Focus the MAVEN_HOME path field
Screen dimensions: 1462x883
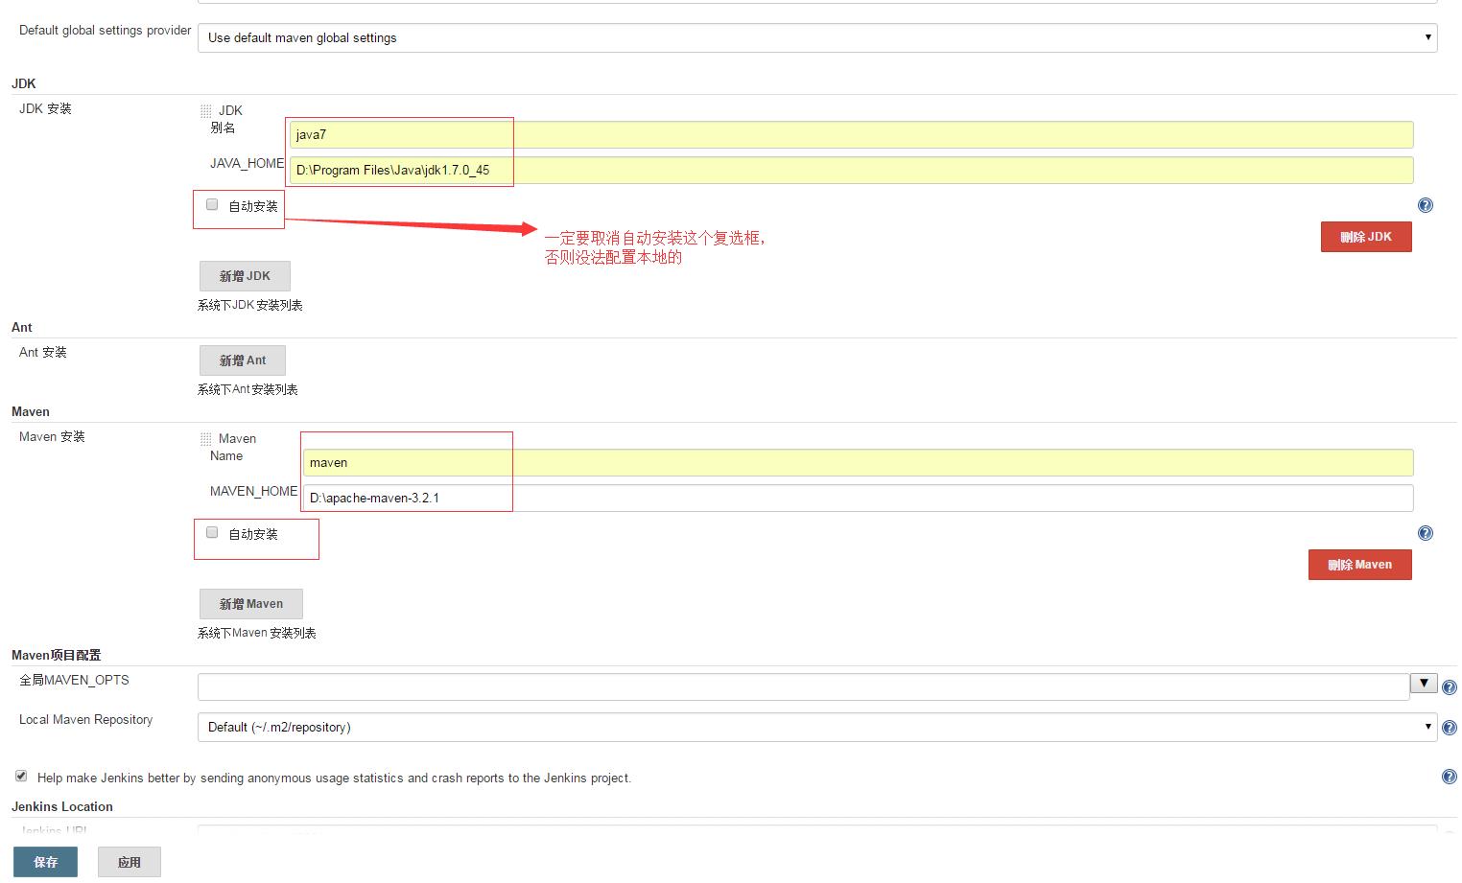click(x=859, y=498)
